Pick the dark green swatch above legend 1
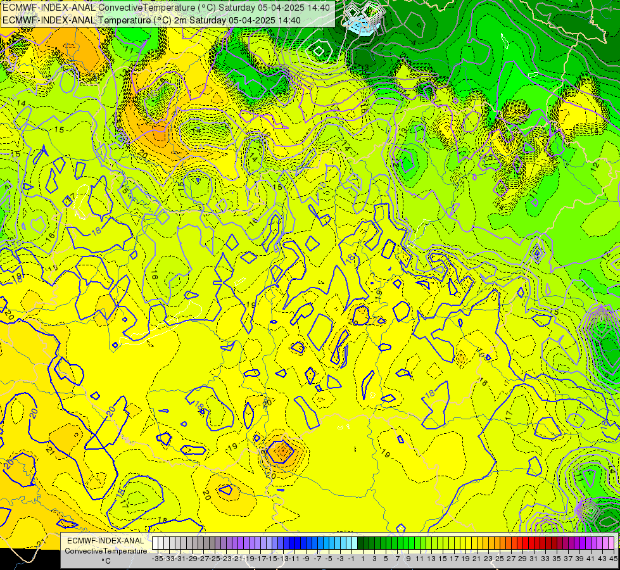This screenshot has width=620, height=570. coord(360,543)
